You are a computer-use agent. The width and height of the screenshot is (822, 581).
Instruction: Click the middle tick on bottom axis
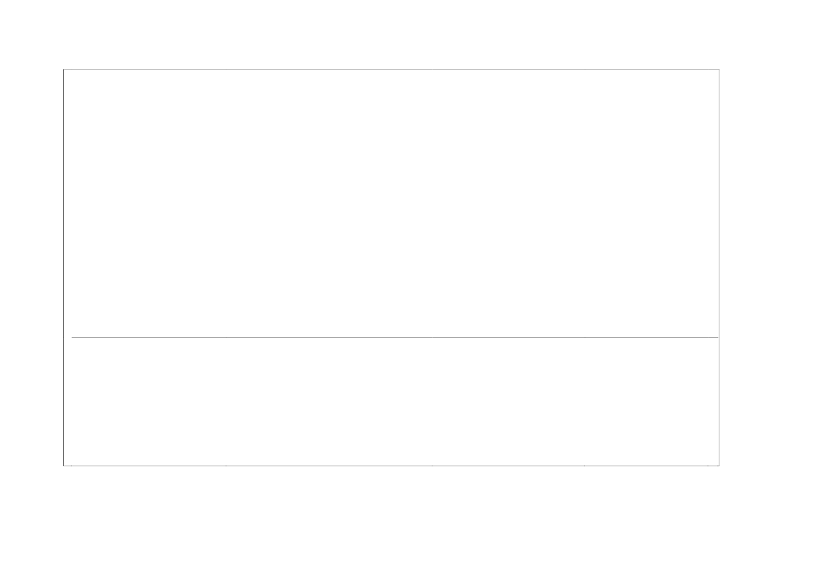432,465
